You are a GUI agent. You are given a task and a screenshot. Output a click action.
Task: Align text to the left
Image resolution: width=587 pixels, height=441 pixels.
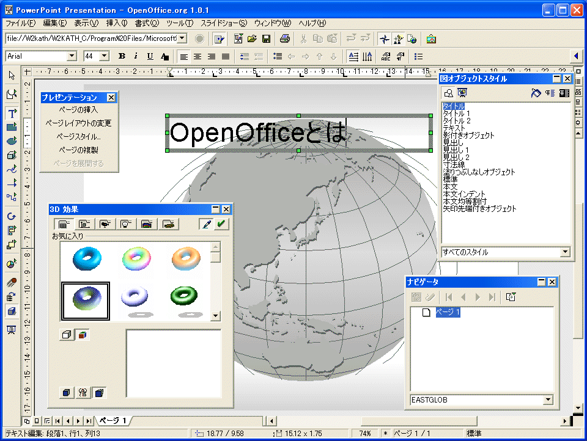(183, 56)
